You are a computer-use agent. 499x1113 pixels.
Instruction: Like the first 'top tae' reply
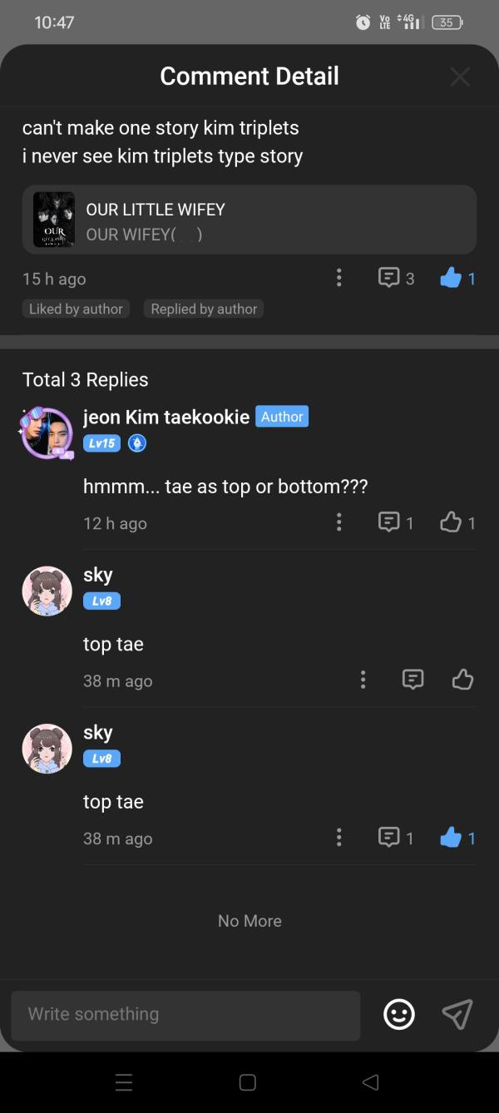point(462,680)
